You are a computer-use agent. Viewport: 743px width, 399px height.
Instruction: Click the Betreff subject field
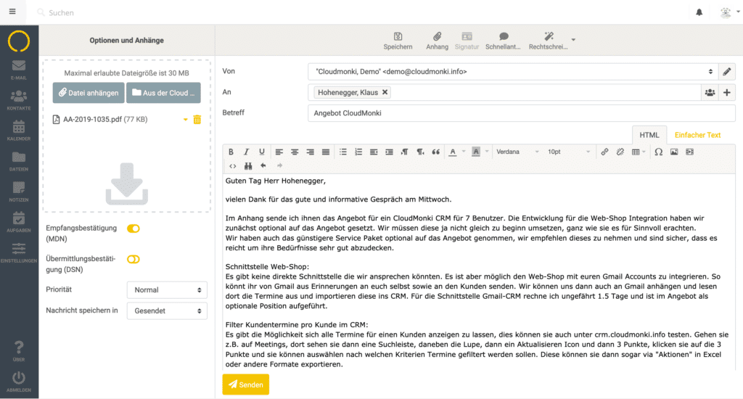pos(521,113)
